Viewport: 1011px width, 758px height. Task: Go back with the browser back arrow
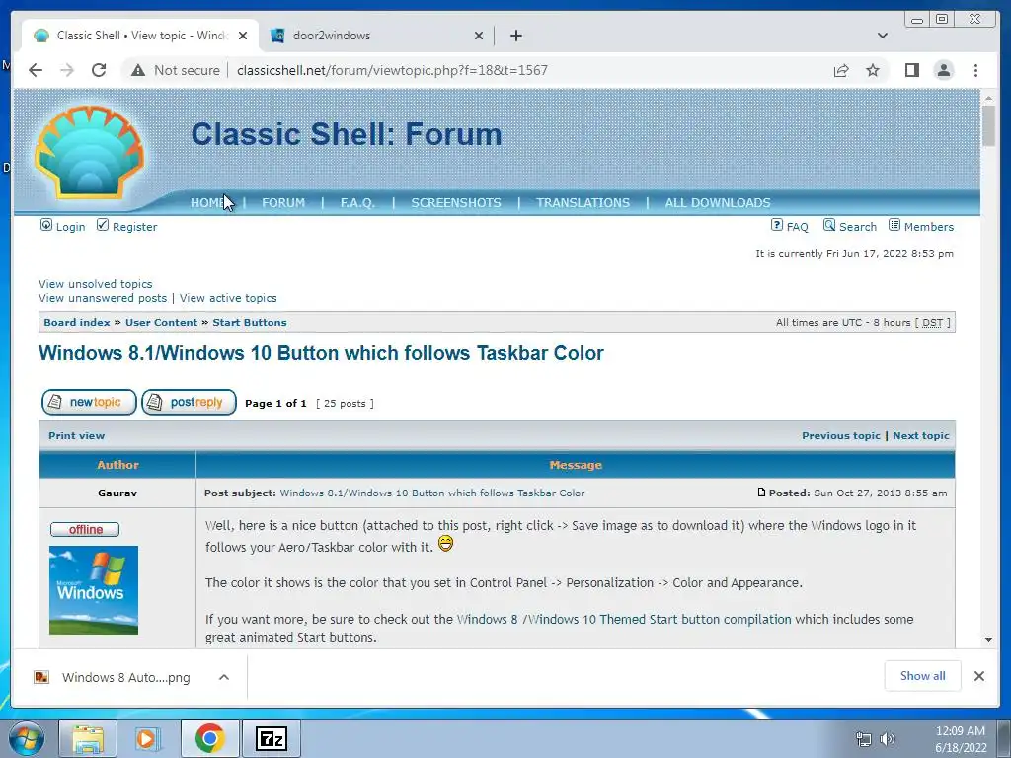point(36,70)
